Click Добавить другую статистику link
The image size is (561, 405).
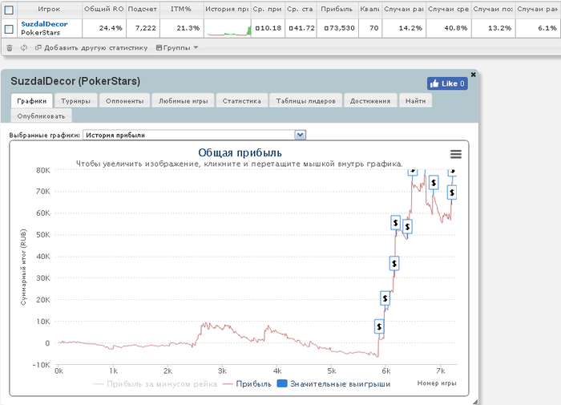click(x=91, y=47)
